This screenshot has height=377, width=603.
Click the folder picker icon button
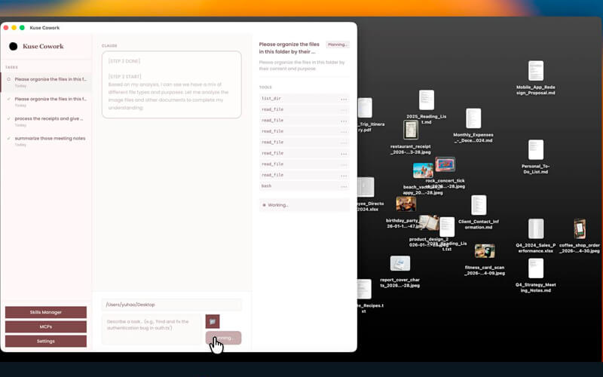(x=213, y=321)
